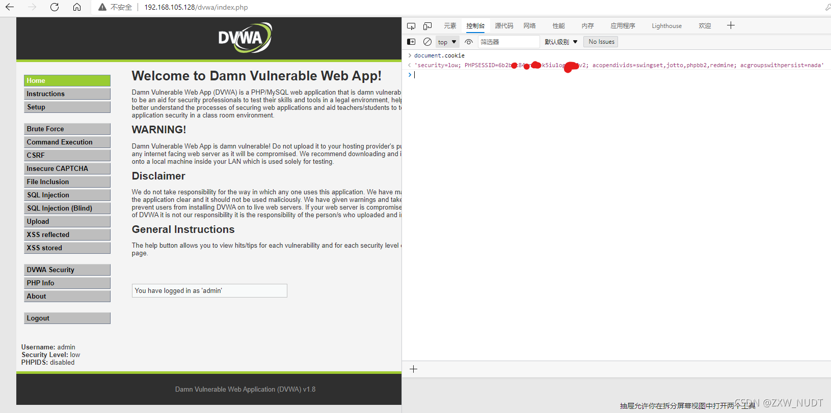Viewport: 831px width, 413px height.
Task: Open the 欢迎 (Welcome) tab
Action: click(x=705, y=26)
